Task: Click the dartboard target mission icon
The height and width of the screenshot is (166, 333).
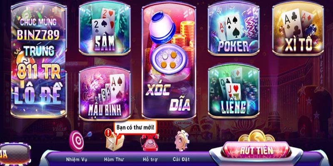Action: tap(79, 140)
